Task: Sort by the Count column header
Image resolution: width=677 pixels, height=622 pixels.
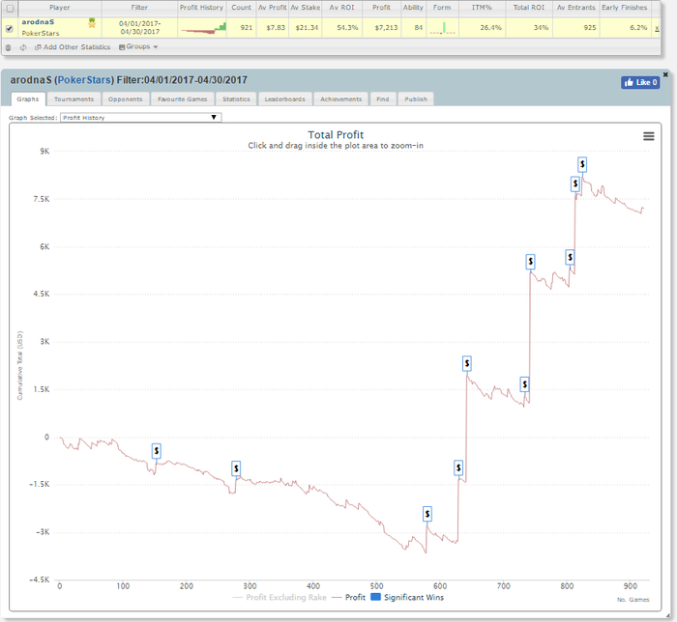Action: point(241,8)
